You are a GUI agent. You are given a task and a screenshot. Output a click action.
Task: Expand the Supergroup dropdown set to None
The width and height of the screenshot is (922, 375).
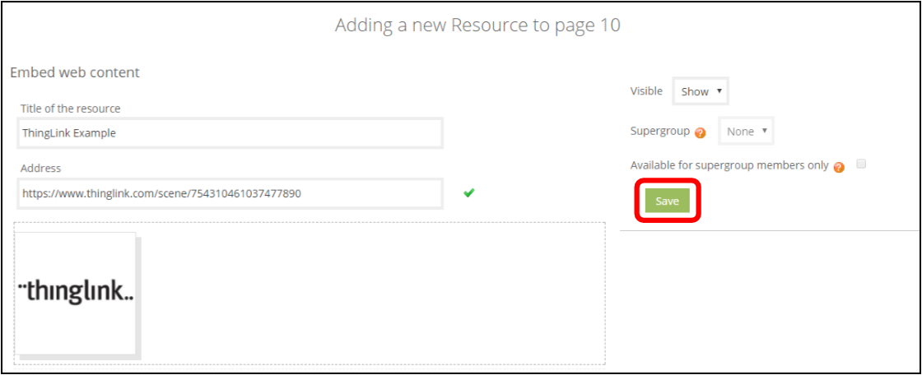click(746, 132)
